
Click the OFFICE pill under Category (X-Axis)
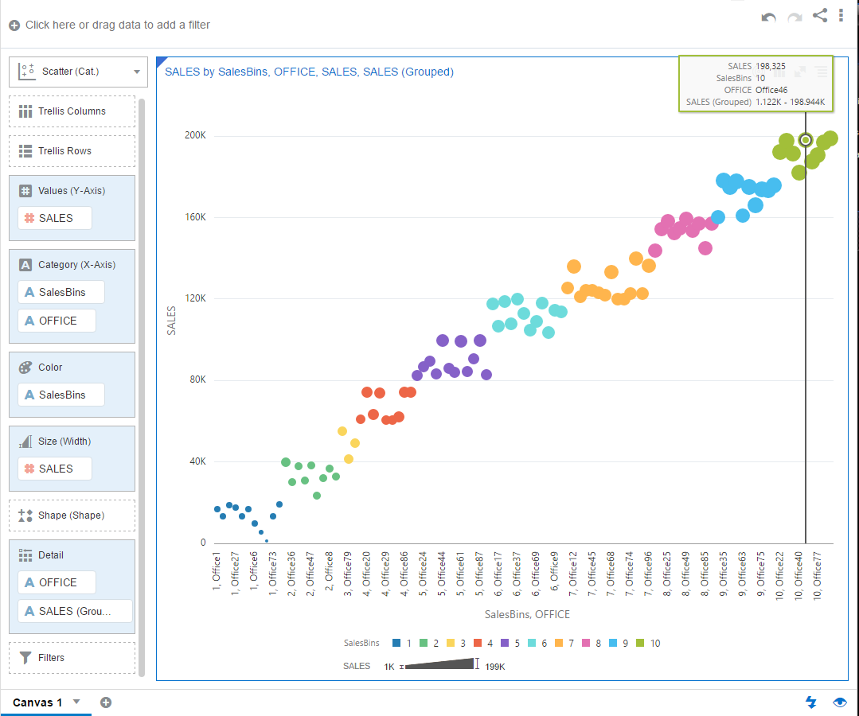tap(57, 321)
